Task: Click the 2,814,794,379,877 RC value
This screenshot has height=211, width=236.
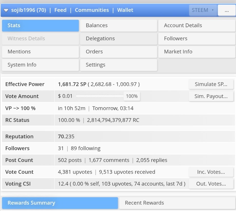Action: pyautogui.click(x=113, y=120)
